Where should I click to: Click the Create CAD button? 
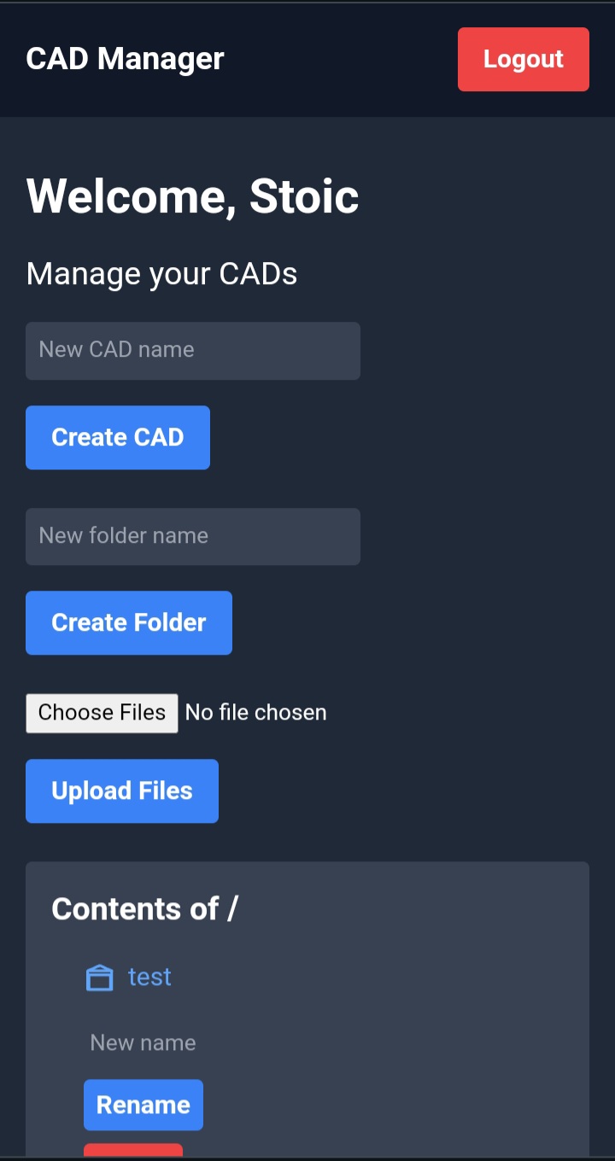click(x=118, y=438)
